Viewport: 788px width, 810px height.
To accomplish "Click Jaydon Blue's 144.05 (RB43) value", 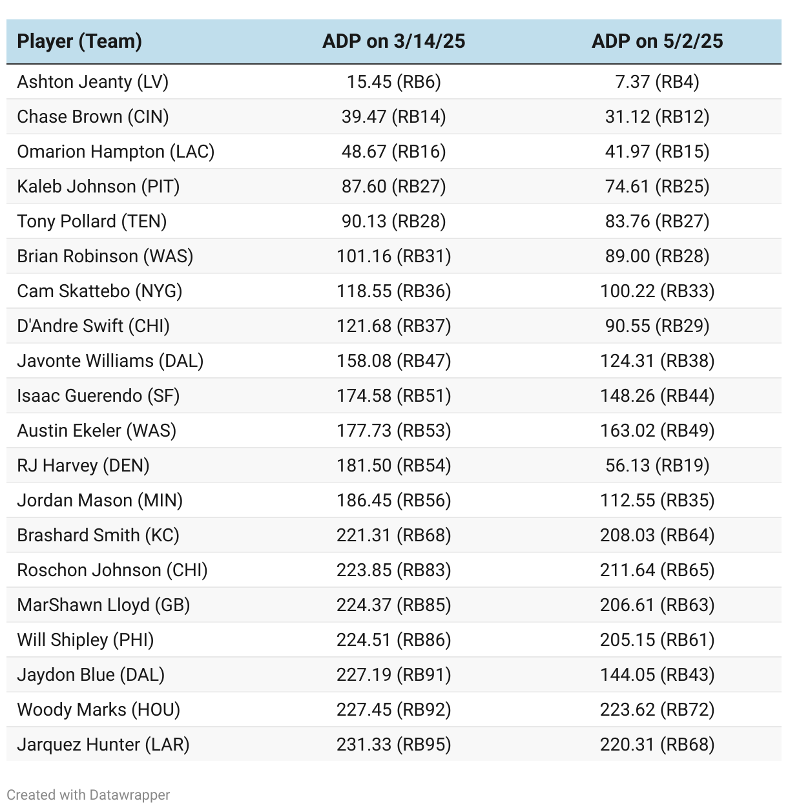I will coord(657,675).
